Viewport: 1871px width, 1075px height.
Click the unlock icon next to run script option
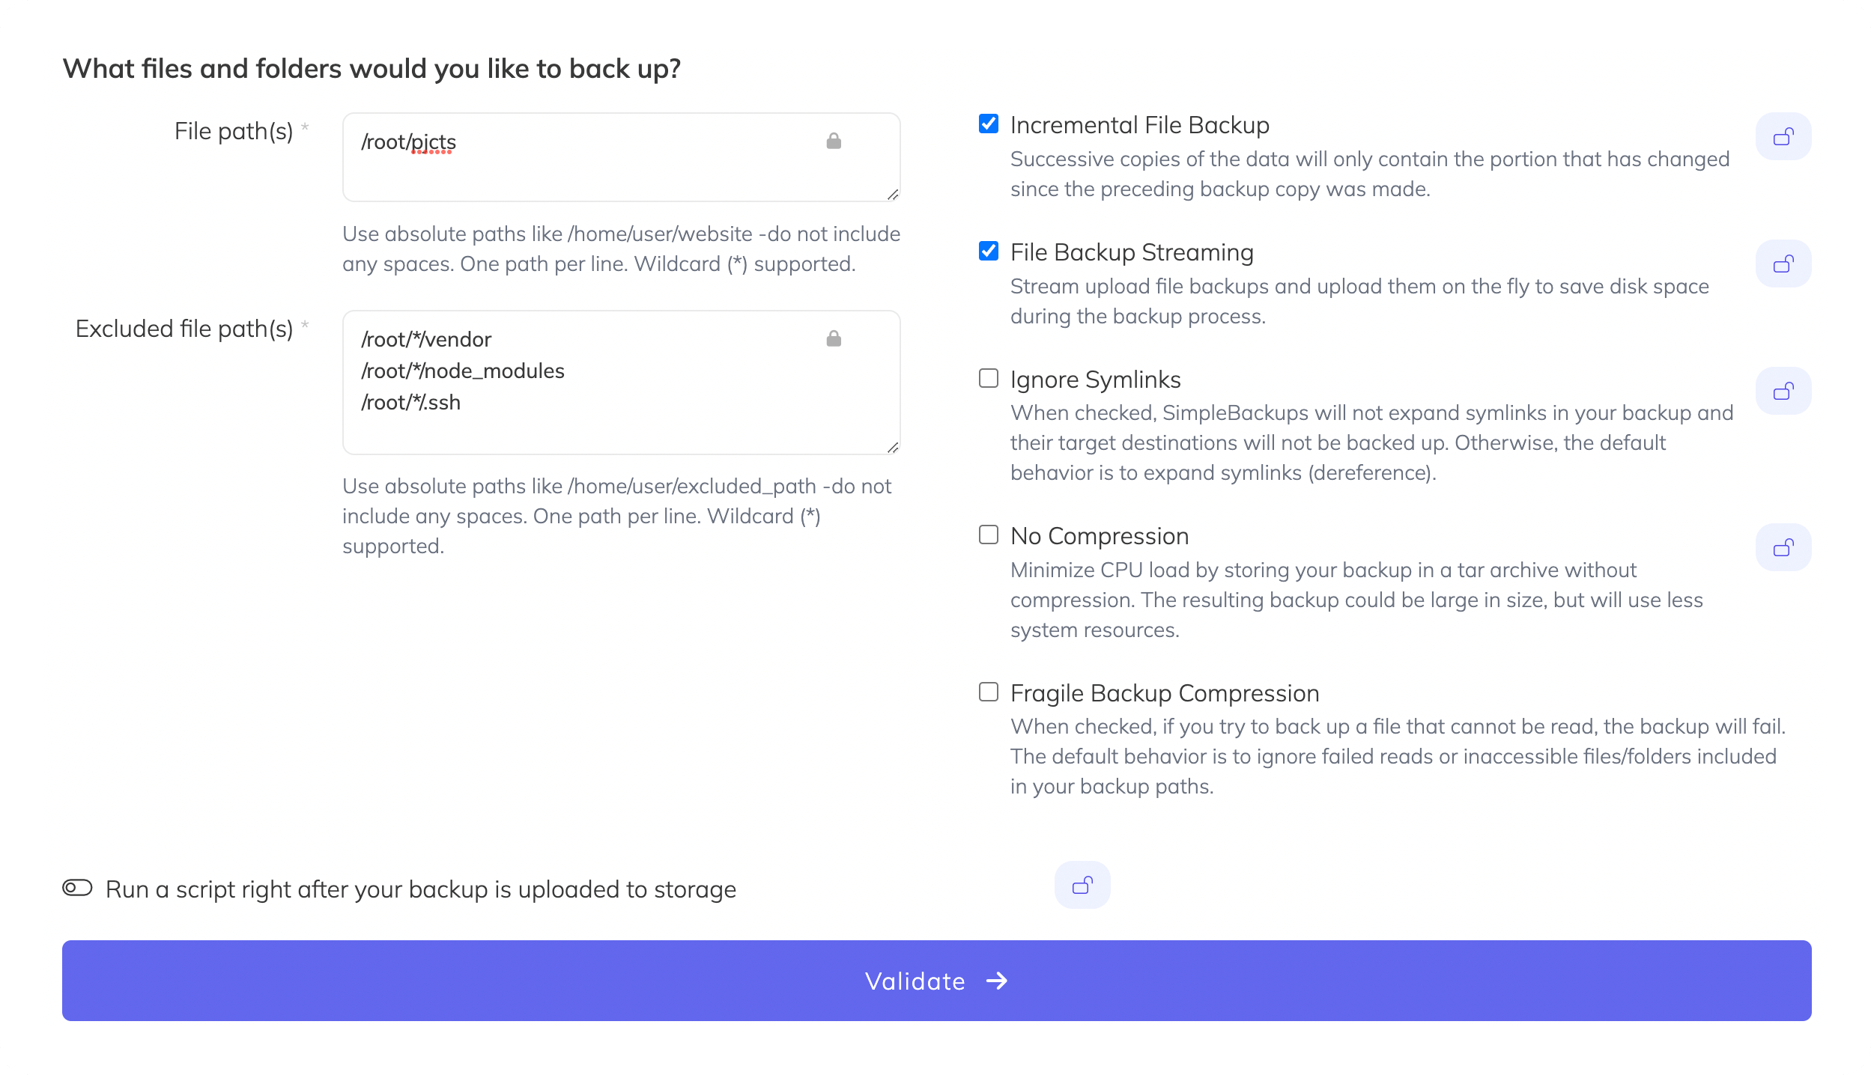(1082, 885)
